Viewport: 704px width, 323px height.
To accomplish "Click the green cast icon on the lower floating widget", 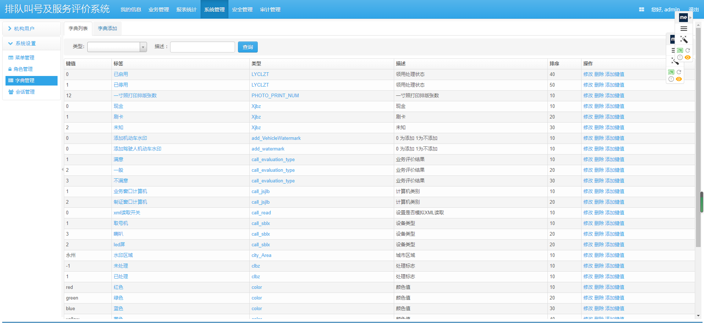I will (671, 72).
